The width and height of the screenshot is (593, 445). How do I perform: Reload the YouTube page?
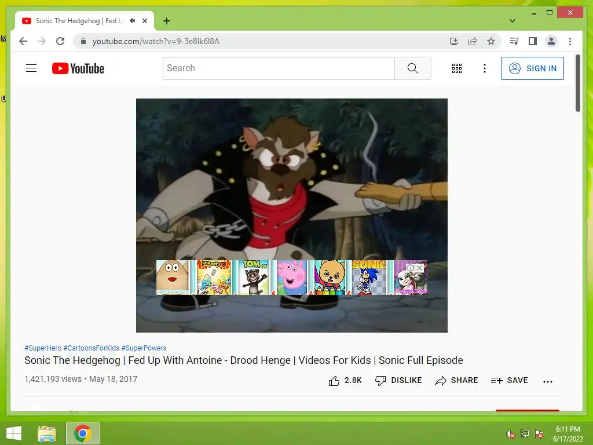[x=60, y=41]
